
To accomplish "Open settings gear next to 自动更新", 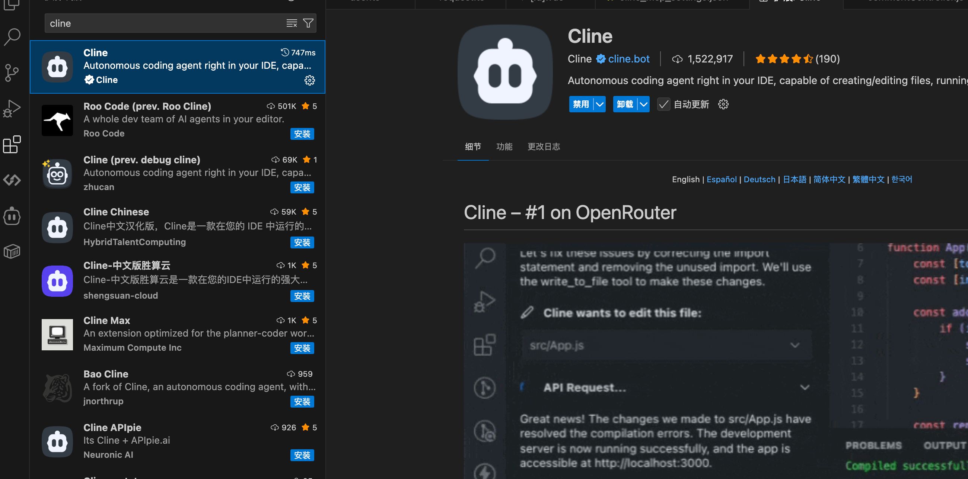I will [723, 105].
